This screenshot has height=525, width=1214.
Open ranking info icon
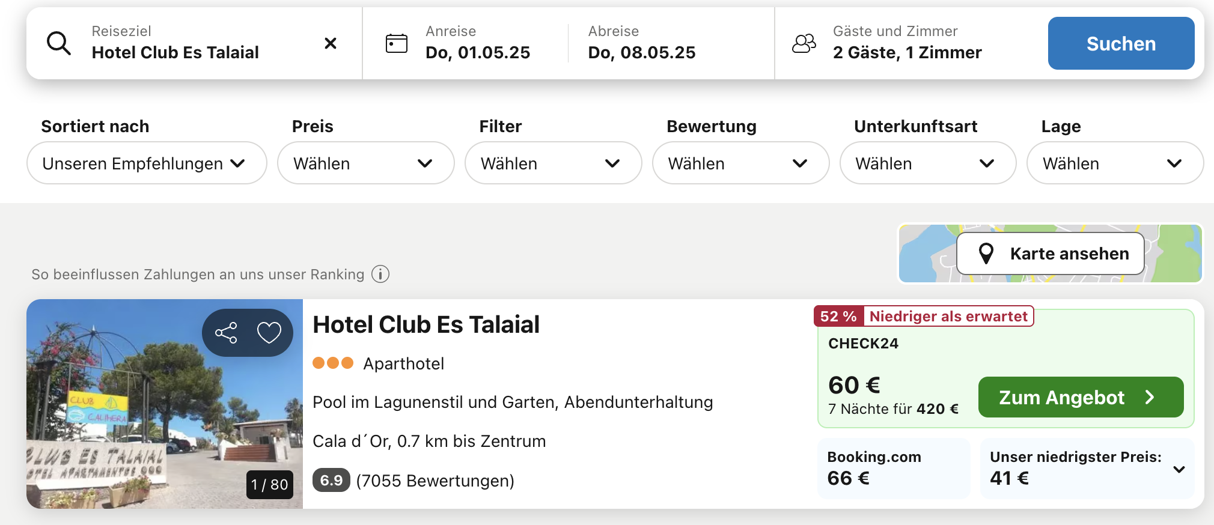point(380,274)
